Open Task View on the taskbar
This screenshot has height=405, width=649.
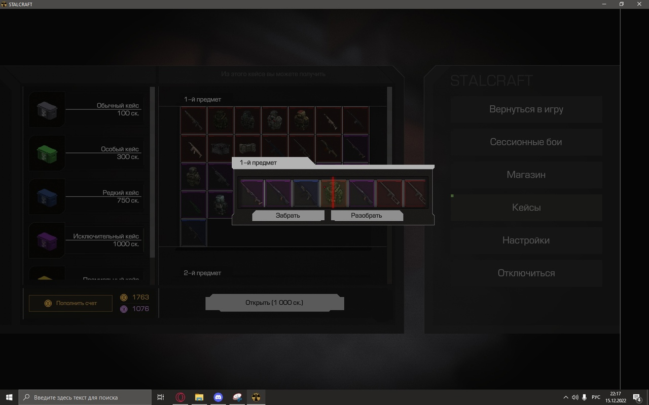(x=161, y=397)
